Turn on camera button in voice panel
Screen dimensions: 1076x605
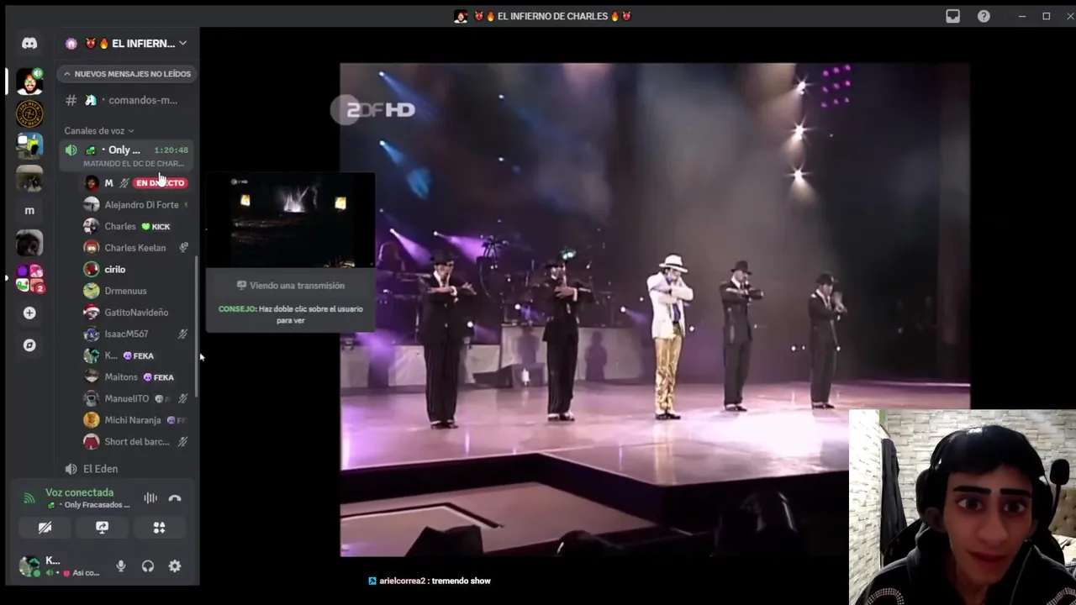click(45, 528)
